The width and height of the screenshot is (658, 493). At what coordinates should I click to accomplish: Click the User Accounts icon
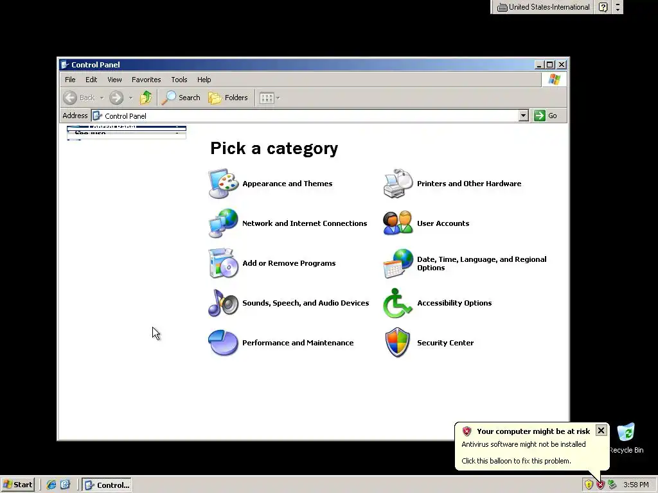(x=398, y=223)
